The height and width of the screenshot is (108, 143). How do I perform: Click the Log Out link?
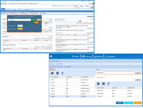(x=69, y=6)
